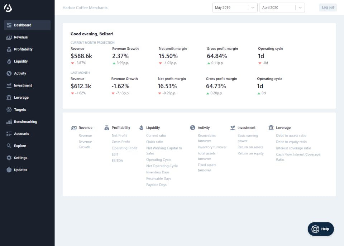Click the Liquidity icon in metrics panel
Viewport: 344px width, 246px height.
[x=142, y=128]
